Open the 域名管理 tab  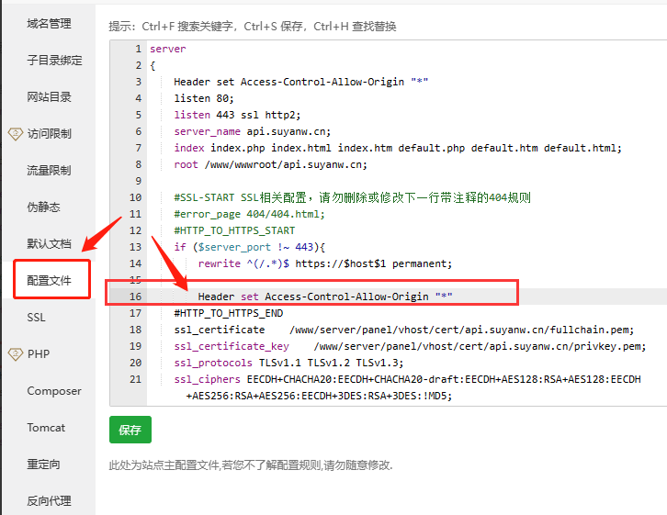coord(49,24)
